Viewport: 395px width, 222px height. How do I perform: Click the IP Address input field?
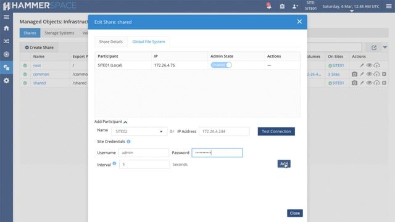[224, 131]
